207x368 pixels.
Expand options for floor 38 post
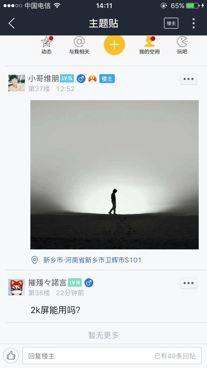(x=189, y=283)
